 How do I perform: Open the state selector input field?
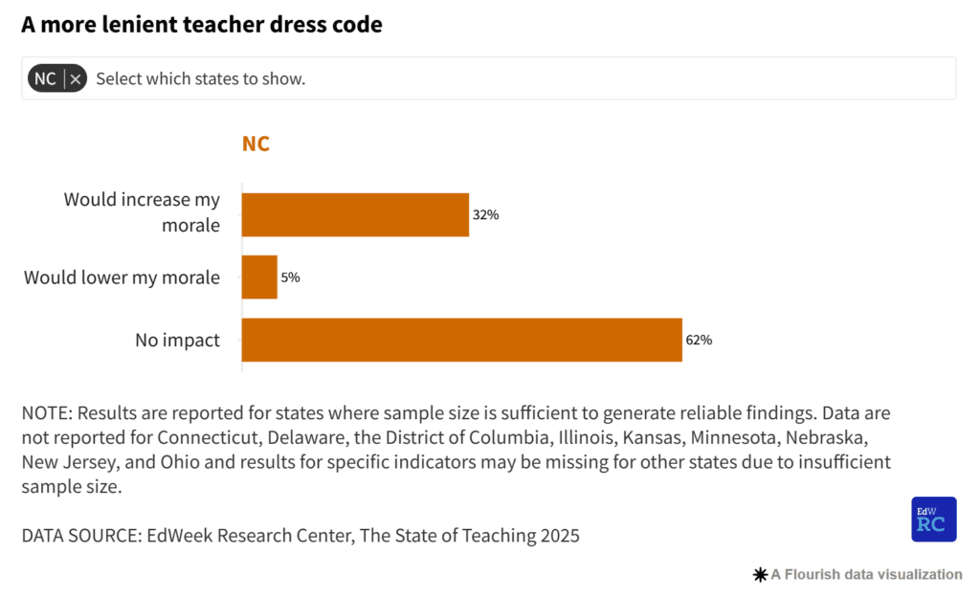tap(489, 78)
